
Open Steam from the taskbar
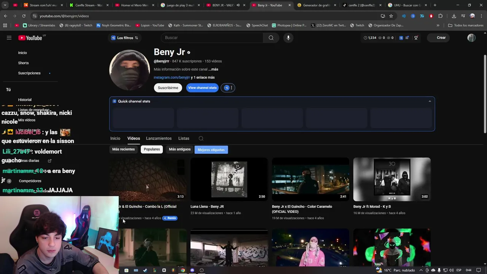coord(145,270)
